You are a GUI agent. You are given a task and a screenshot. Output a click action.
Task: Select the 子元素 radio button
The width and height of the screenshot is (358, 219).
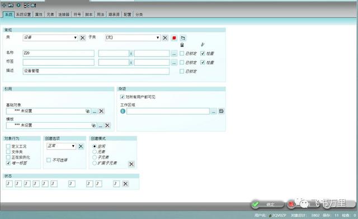[x=95, y=157]
